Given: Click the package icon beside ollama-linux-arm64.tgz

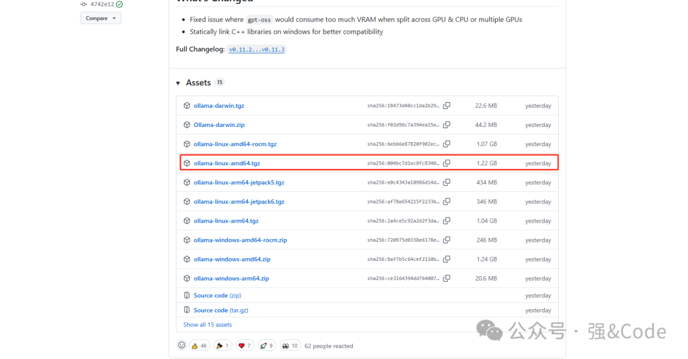Looking at the screenshot, I should 187,221.
